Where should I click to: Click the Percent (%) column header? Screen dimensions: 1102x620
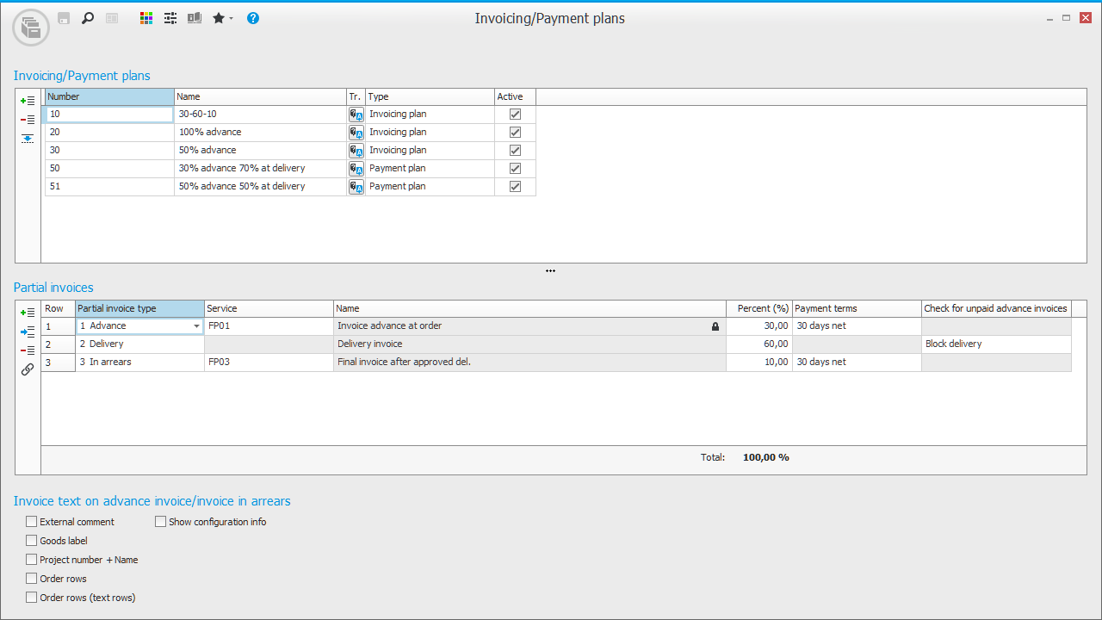(758, 308)
